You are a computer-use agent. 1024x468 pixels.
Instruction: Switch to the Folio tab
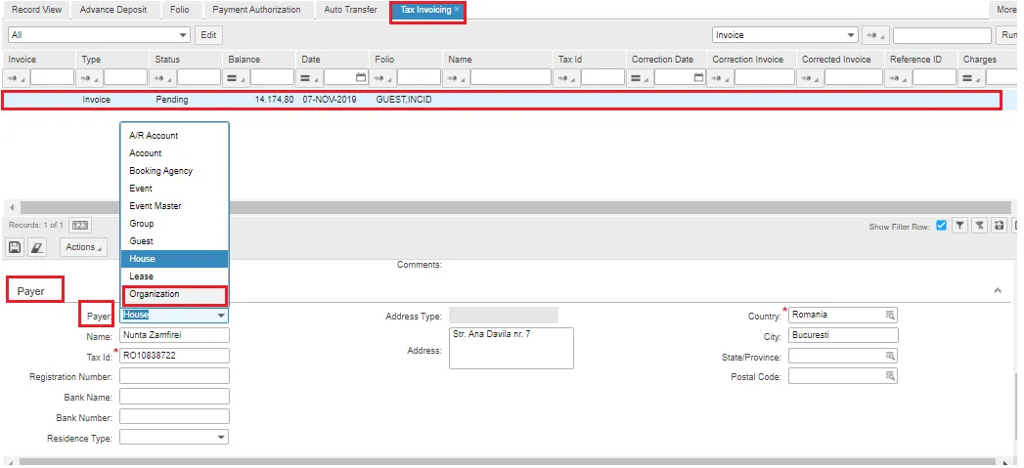click(179, 10)
